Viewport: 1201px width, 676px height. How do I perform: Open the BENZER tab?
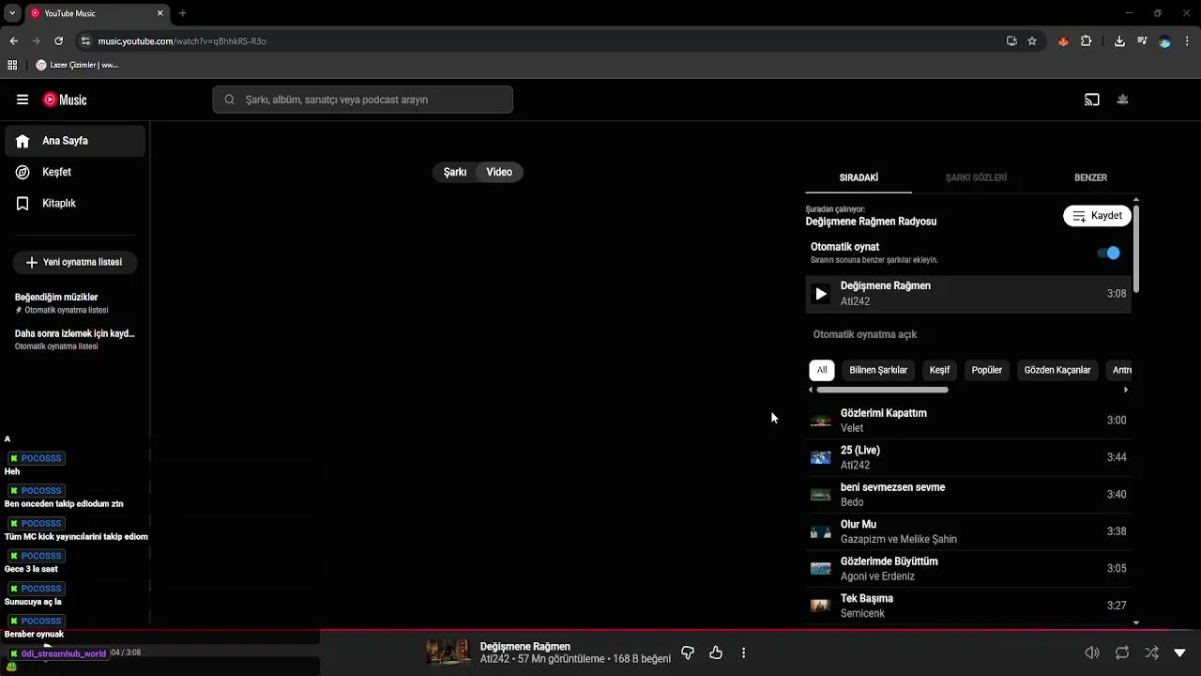[1090, 177]
